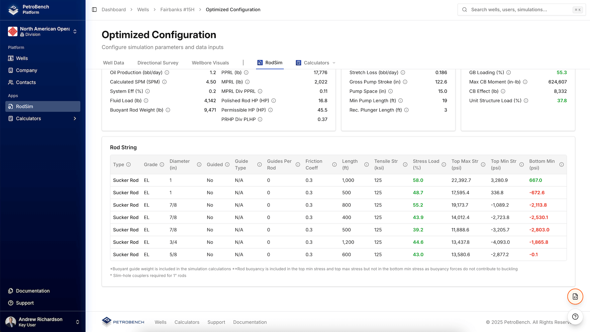Image resolution: width=590 pixels, height=332 pixels.
Task: Click the info icon beside Type column
Action: (x=128, y=165)
